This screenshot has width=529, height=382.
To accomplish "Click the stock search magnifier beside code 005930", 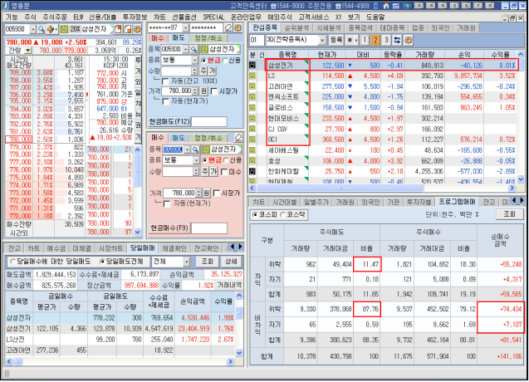I will click(42, 29).
